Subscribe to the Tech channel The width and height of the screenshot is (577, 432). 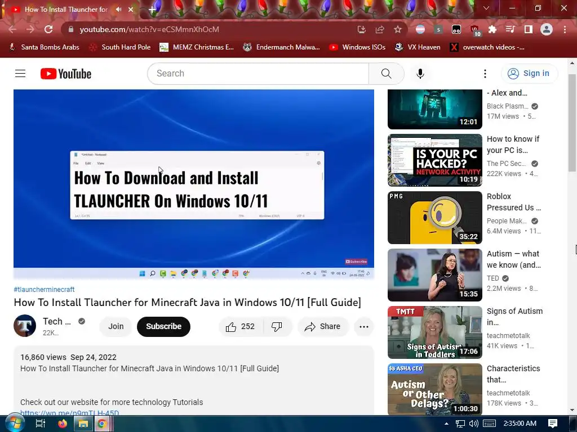(x=163, y=327)
